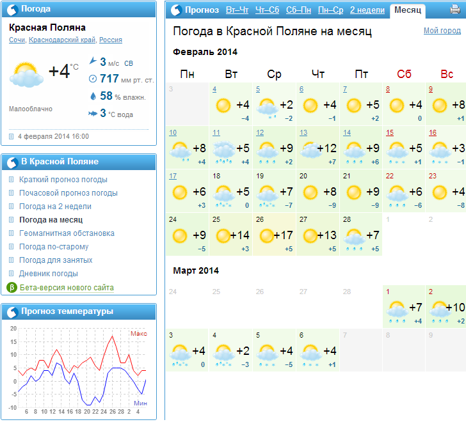This screenshot has width=466, height=422.
Task: Click the wind speed arrow icon
Action: click(x=93, y=62)
